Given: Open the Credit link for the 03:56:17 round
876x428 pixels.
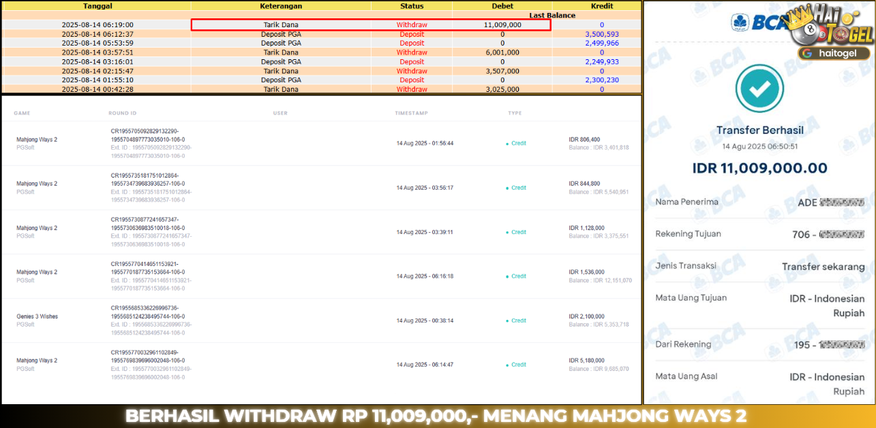Looking at the screenshot, I should [519, 188].
